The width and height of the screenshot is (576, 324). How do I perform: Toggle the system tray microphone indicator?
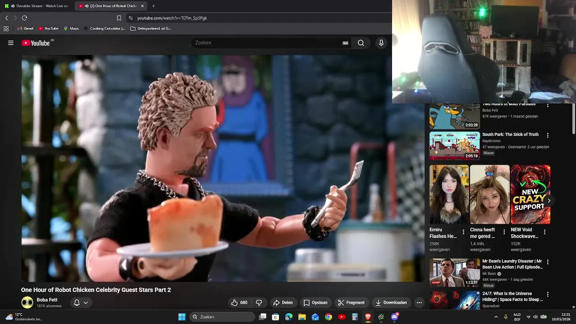506,317
